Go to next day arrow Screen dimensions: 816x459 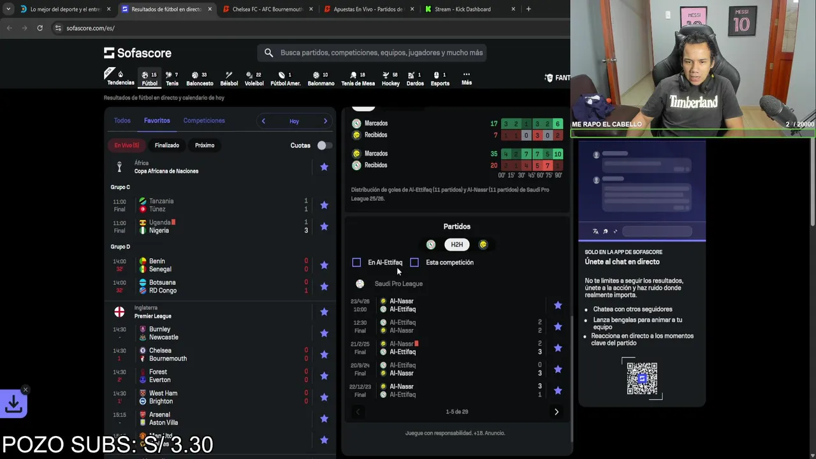tap(325, 121)
